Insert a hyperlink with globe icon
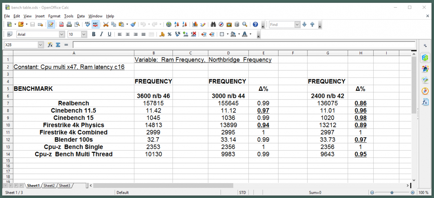This screenshot has width=434, height=198. [169, 25]
